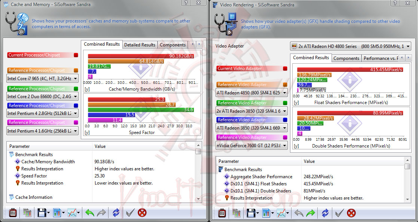The width and height of the screenshot is (418, 222).
Task: Select Cache Information tree item
Action: (x=34, y=197)
